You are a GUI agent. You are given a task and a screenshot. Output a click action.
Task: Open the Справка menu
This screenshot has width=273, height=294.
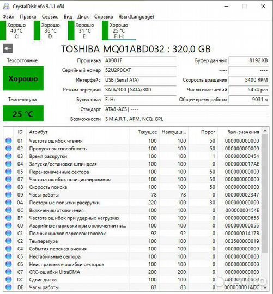pos(104,17)
